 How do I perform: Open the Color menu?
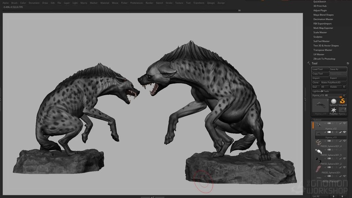[23, 3]
